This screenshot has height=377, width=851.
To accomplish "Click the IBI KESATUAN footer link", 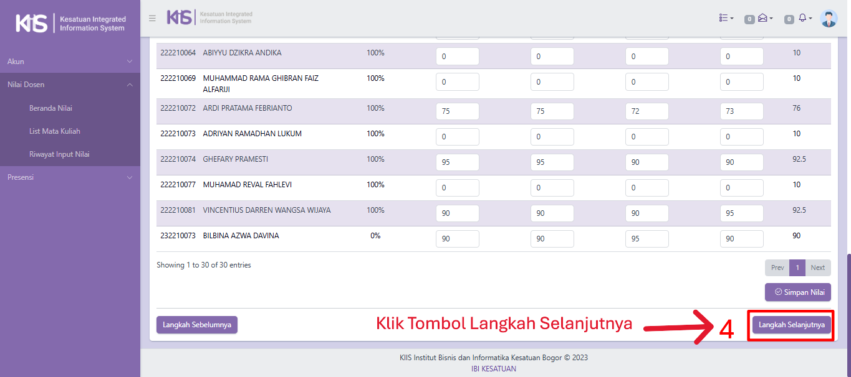I will tap(494, 368).
